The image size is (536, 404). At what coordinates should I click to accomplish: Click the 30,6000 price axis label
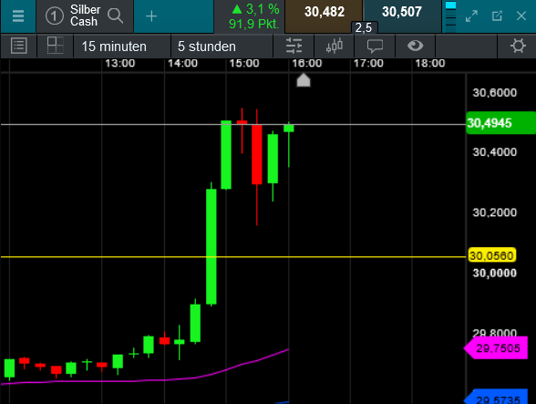click(495, 93)
